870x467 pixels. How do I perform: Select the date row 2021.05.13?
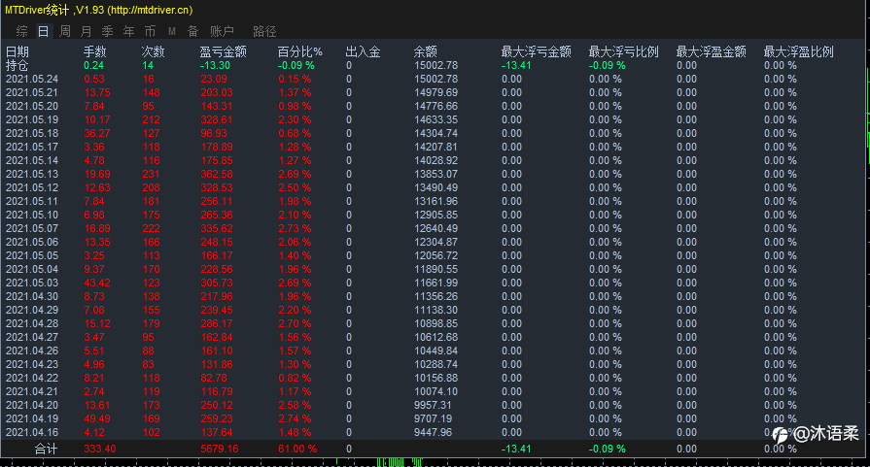tap(32, 174)
